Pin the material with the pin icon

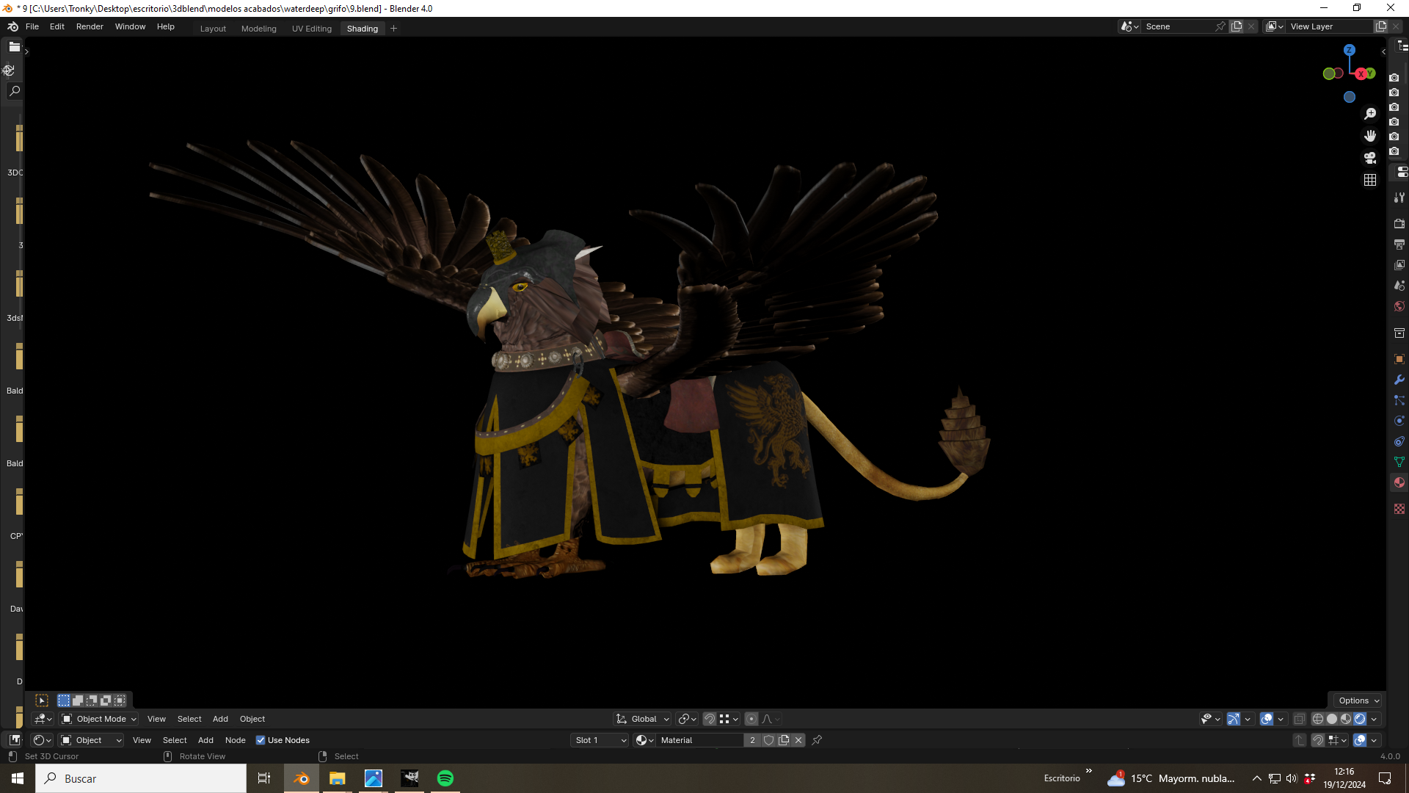(x=817, y=740)
